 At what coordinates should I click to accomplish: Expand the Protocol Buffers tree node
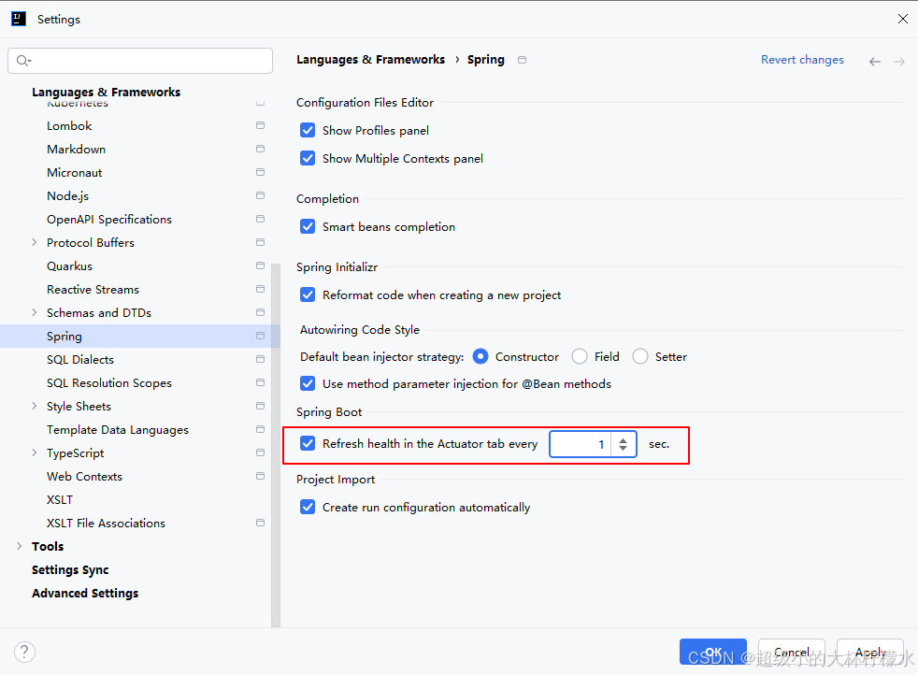click(x=35, y=242)
